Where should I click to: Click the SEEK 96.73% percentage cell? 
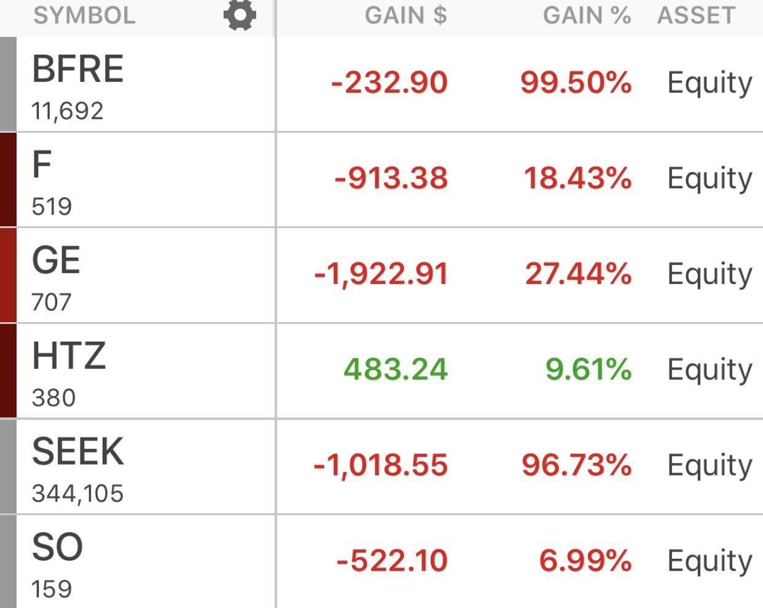577,465
